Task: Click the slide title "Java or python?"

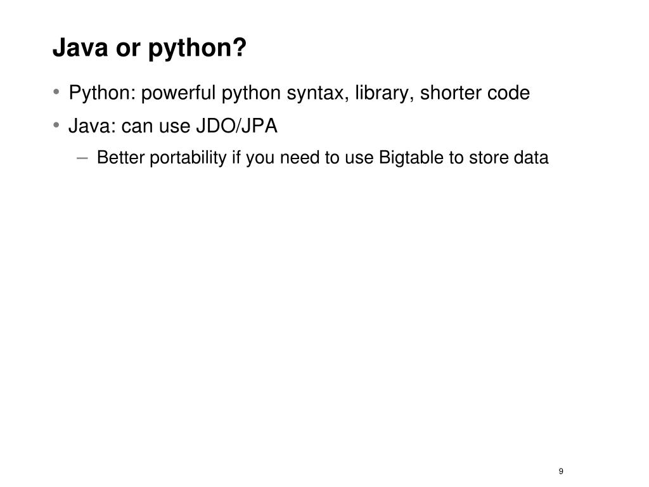Action: tap(150, 48)
